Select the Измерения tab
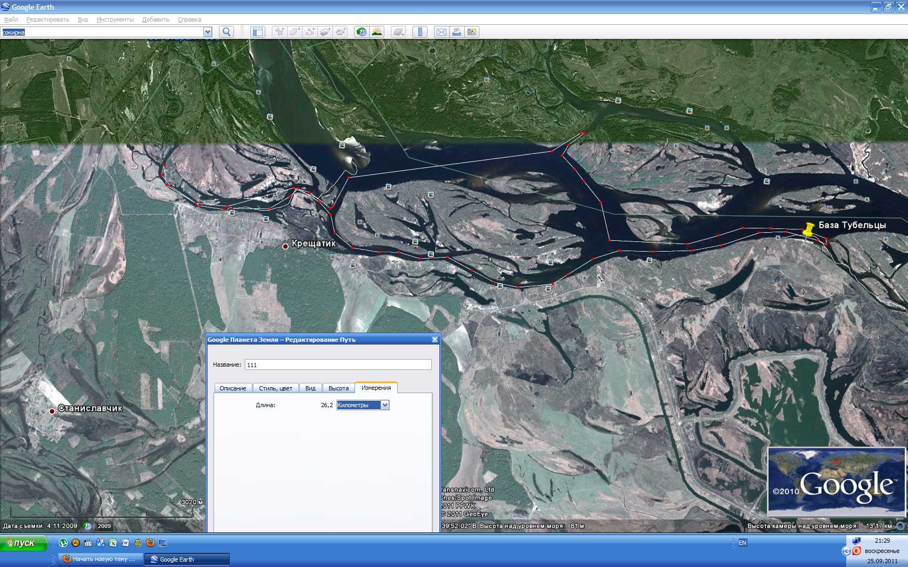 [376, 388]
